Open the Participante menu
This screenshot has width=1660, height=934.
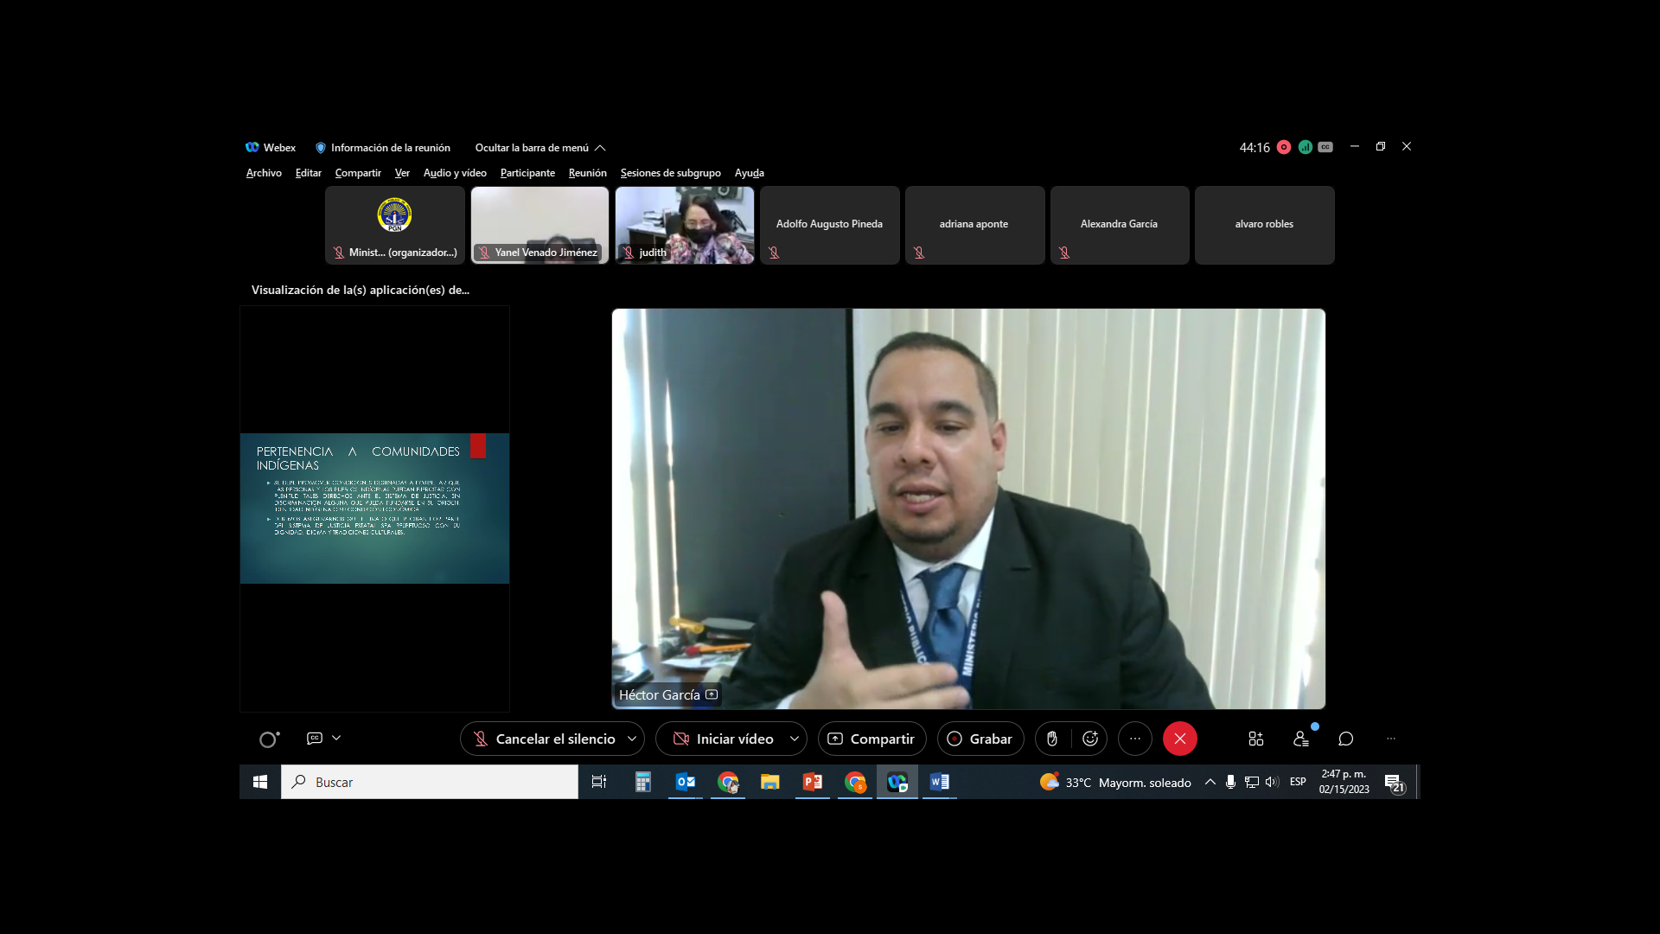coord(527,173)
